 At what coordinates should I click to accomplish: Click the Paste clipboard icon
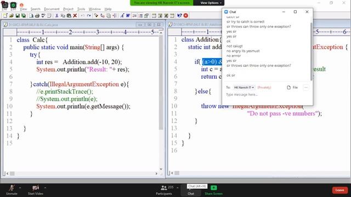(x=69, y=16)
